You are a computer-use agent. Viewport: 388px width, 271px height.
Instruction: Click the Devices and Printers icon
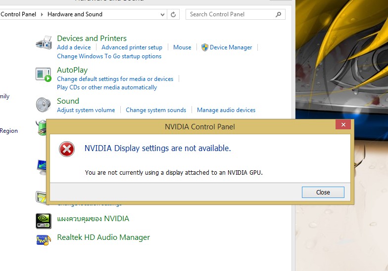pyautogui.click(x=44, y=43)
